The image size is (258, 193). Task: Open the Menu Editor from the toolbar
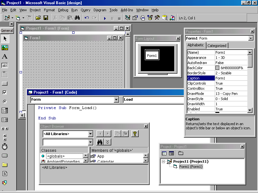[29, 18]
